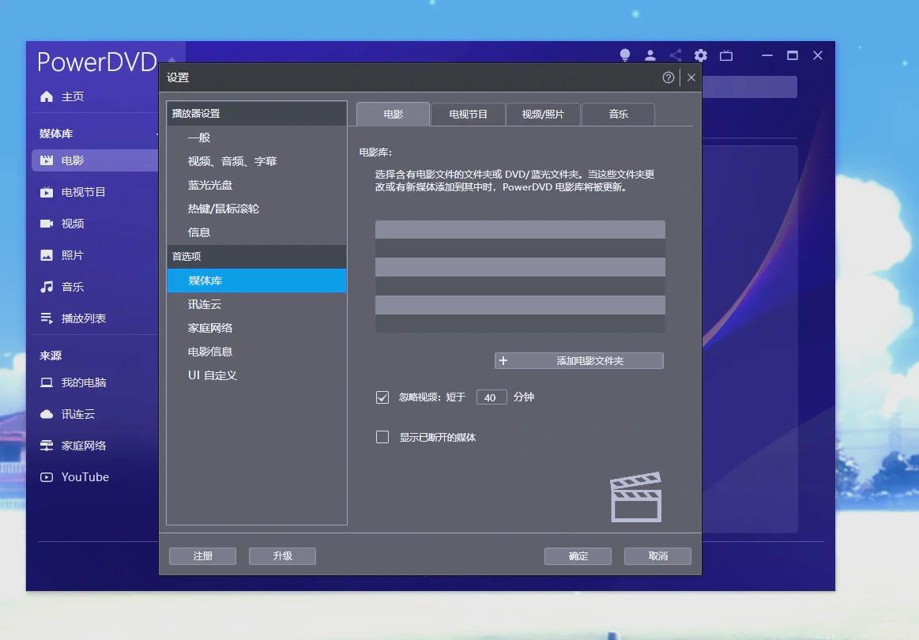Open the 视频/照片 tab
919x640 pixels.
point(543,114)
